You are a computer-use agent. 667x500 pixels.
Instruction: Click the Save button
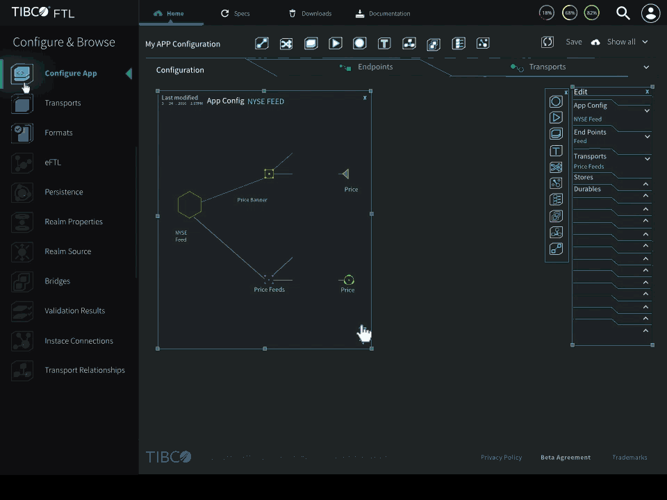click(x=574, y=42)
